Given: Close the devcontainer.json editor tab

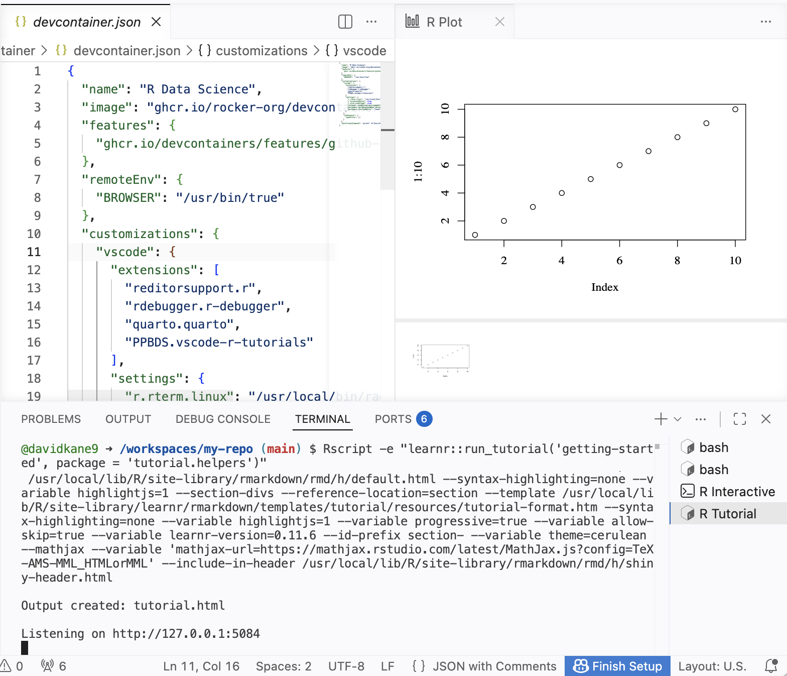Looking at the screenshot, I should pyautogui.click(x=156, y=22).
